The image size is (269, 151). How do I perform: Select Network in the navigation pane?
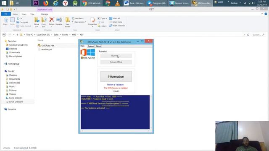tap(12, 109)
